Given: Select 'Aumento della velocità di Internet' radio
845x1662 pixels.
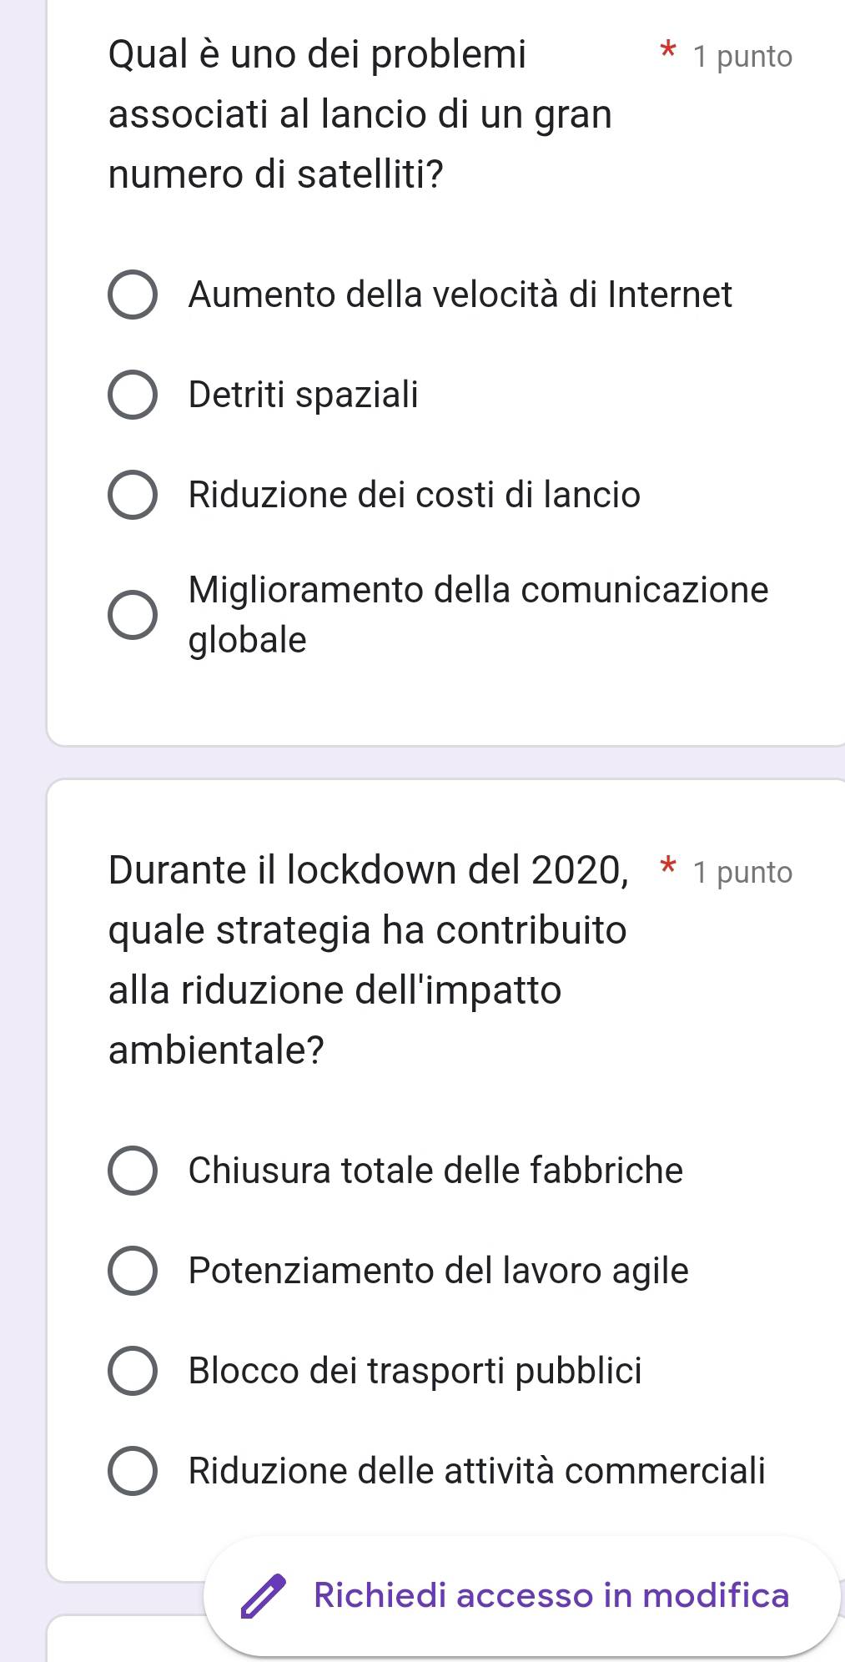Looking at the screenshot, I should point(133,295).
